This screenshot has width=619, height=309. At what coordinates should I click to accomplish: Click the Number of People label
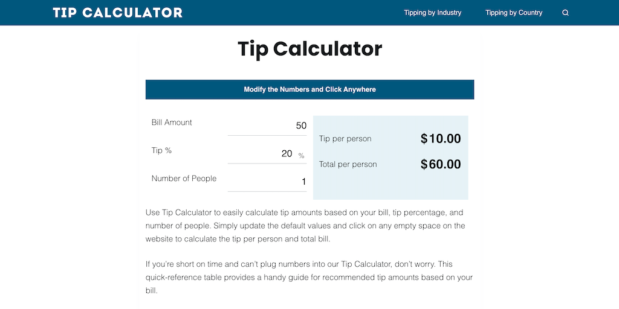coord(184,179)
